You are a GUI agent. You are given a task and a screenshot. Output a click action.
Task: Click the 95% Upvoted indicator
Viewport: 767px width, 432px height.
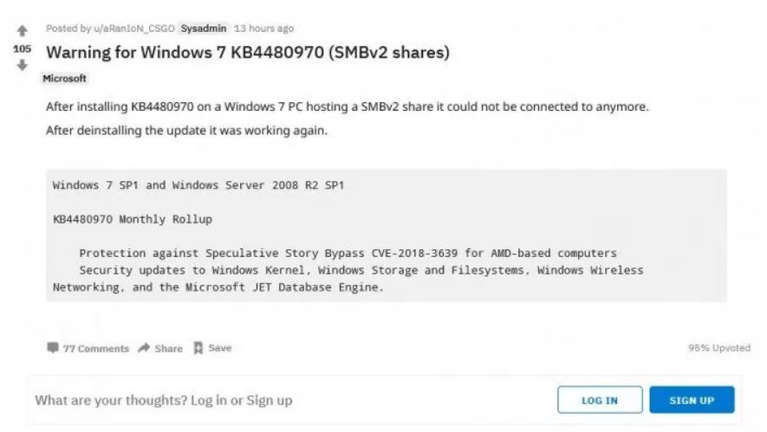718,348
